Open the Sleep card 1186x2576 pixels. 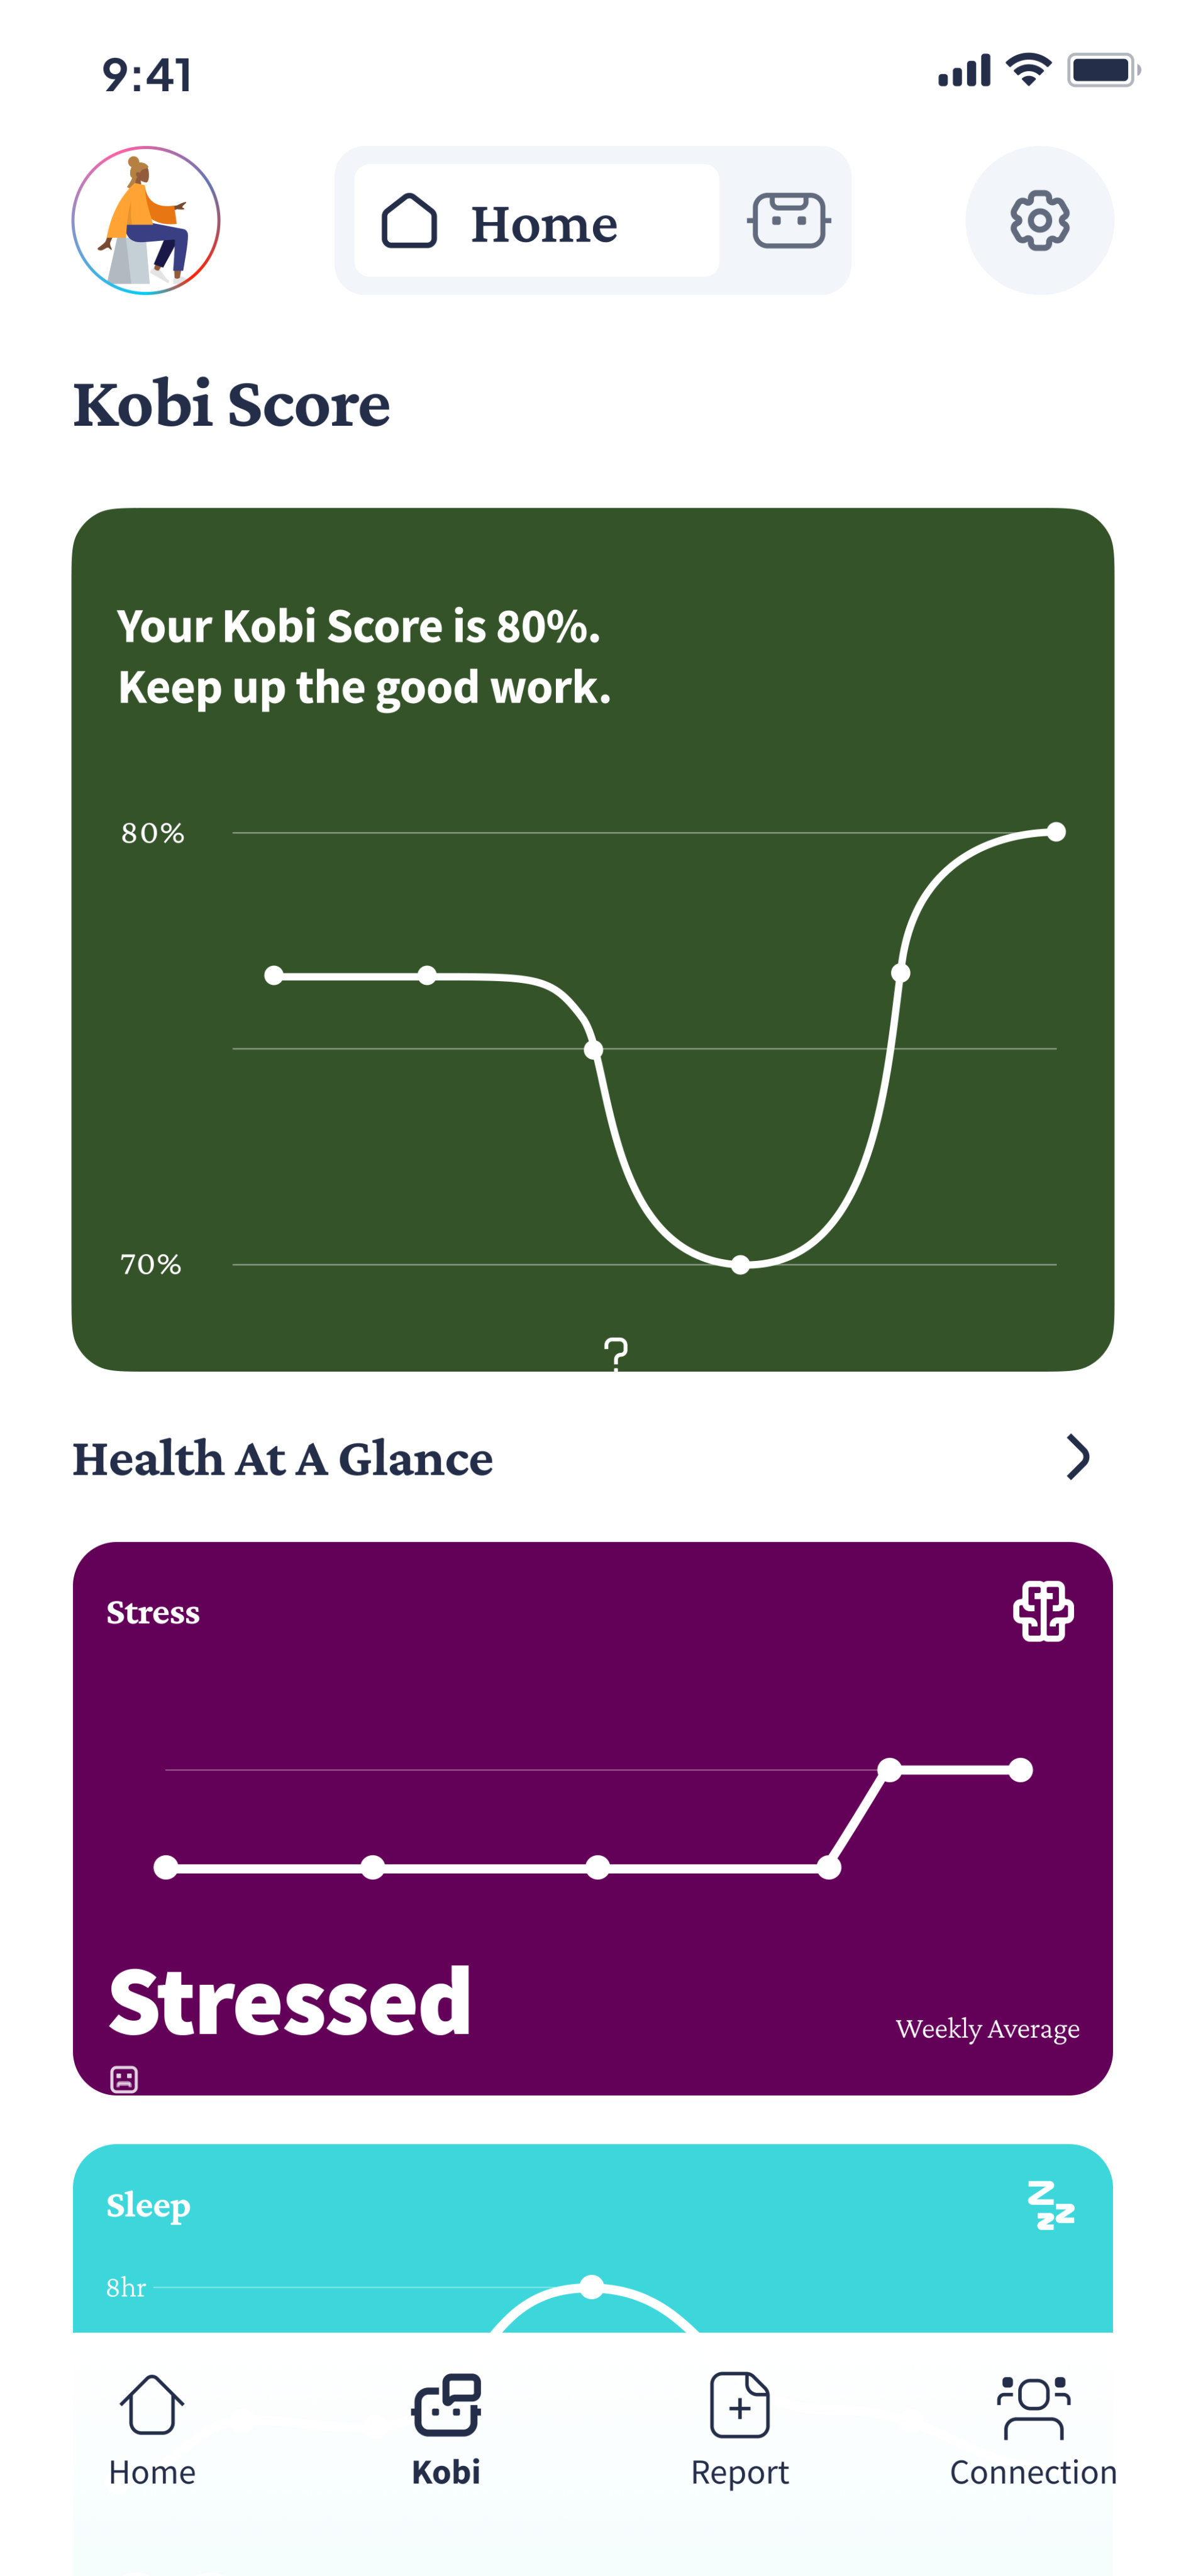click(592, 2240)
